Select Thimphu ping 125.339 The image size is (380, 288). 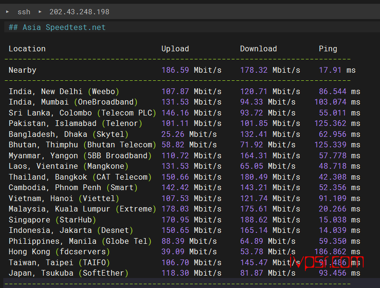pos(330,145)
